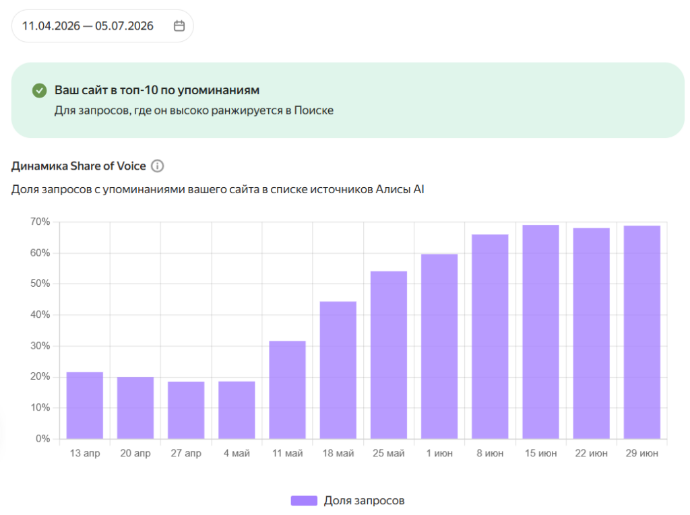Select the 11 май bar
Viewport: 690px width, 515px height.
click(287, 390)
